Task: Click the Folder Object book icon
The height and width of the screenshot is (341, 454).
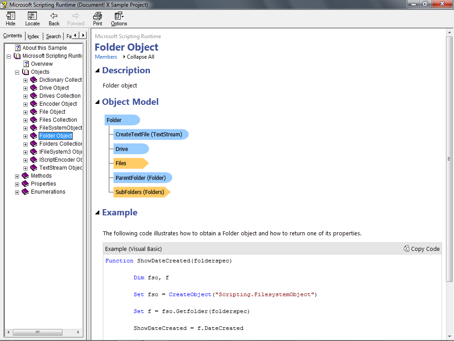Action: pos(34,136)
